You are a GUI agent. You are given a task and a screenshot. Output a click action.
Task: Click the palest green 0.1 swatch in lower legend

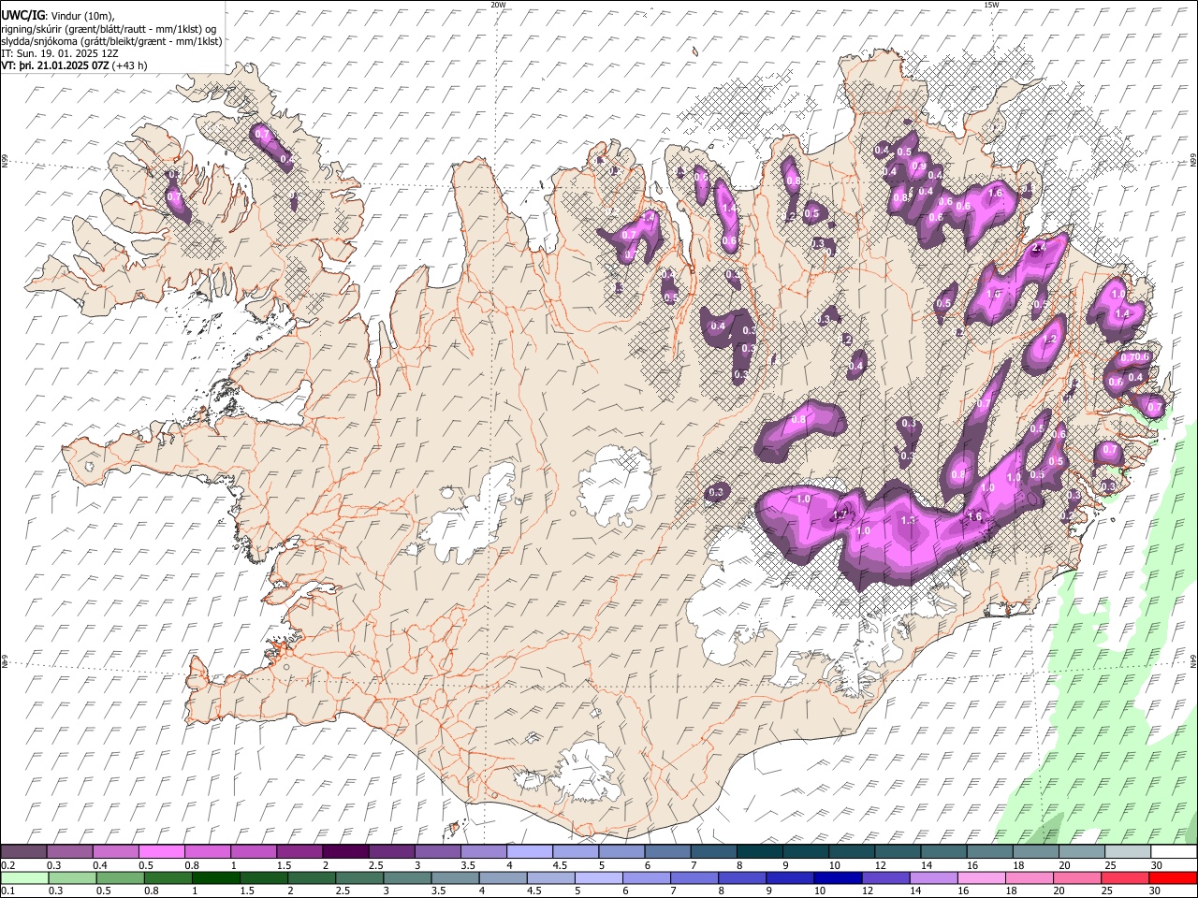tap(23, 877)
